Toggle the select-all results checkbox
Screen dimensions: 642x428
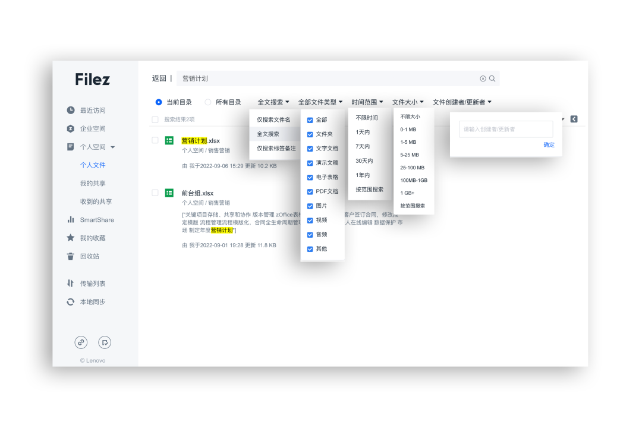pyautogui.click(x=155, y=119)
